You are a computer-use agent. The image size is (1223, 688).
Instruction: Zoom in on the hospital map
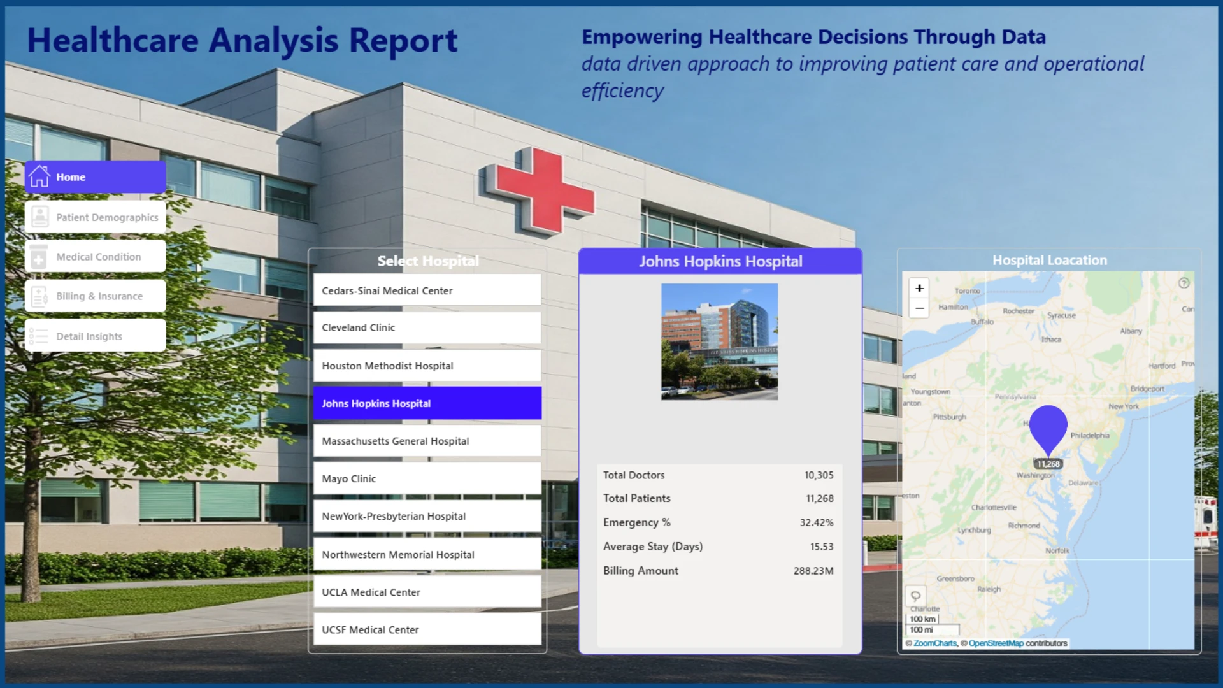point(919,288)
